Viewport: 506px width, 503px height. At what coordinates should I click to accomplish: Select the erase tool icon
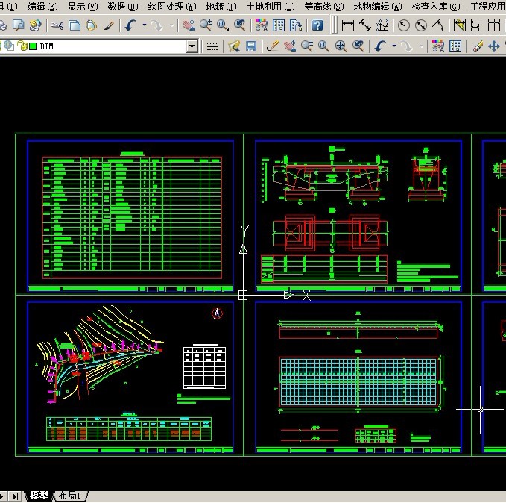click(477, 46)
